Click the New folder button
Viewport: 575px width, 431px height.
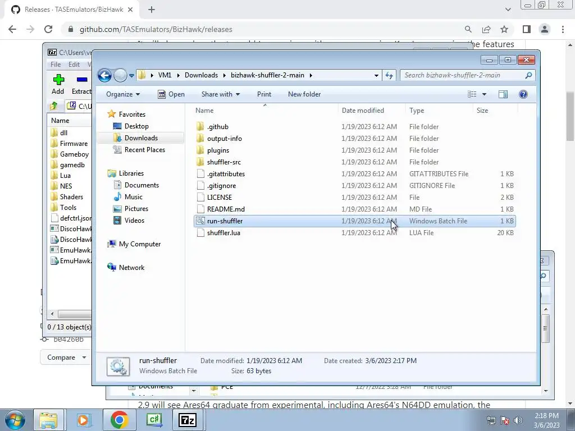[x=304, y=94]
